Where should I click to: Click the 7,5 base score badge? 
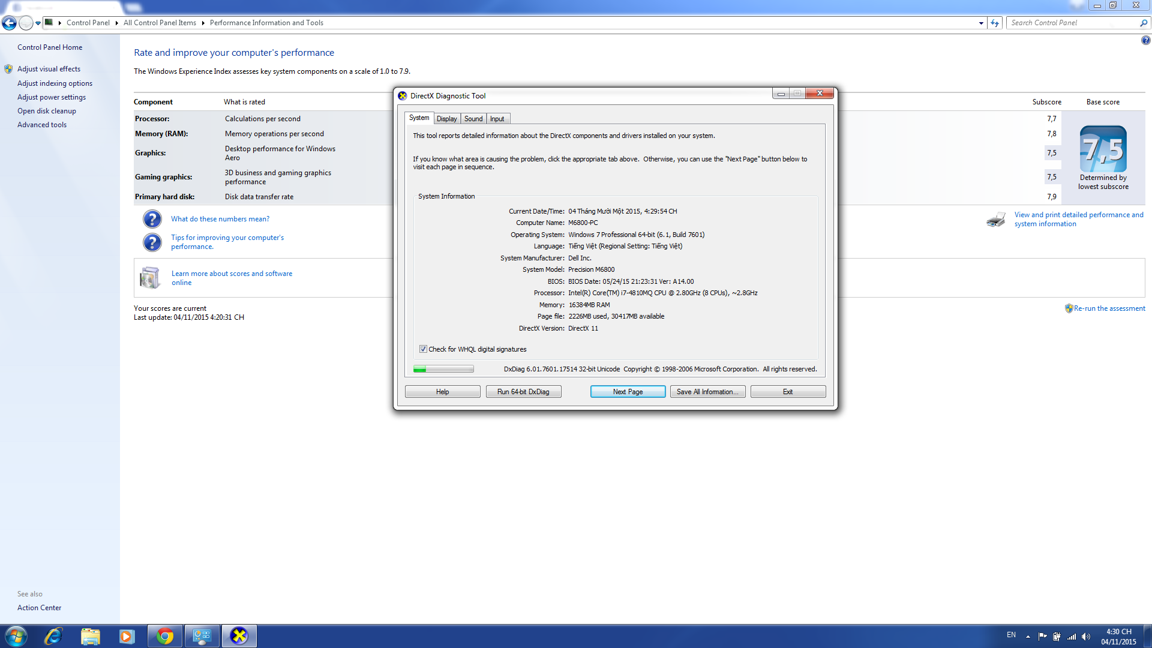(x=1103, y=149)
